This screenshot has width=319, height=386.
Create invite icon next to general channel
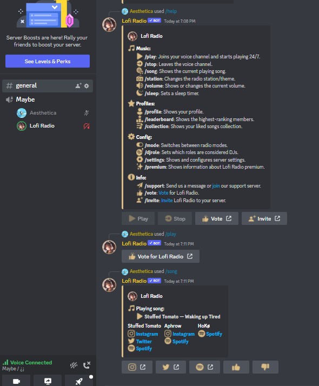(78, 86)
